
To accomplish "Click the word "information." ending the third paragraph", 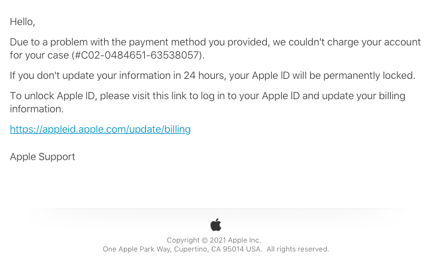I will tap(36, 109).
